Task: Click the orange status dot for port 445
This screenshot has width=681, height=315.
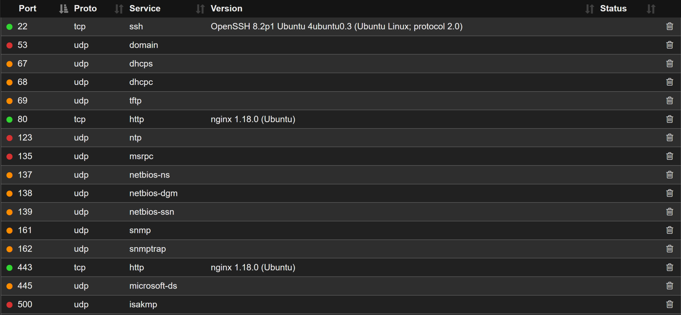Action: [x=10, y=286]
